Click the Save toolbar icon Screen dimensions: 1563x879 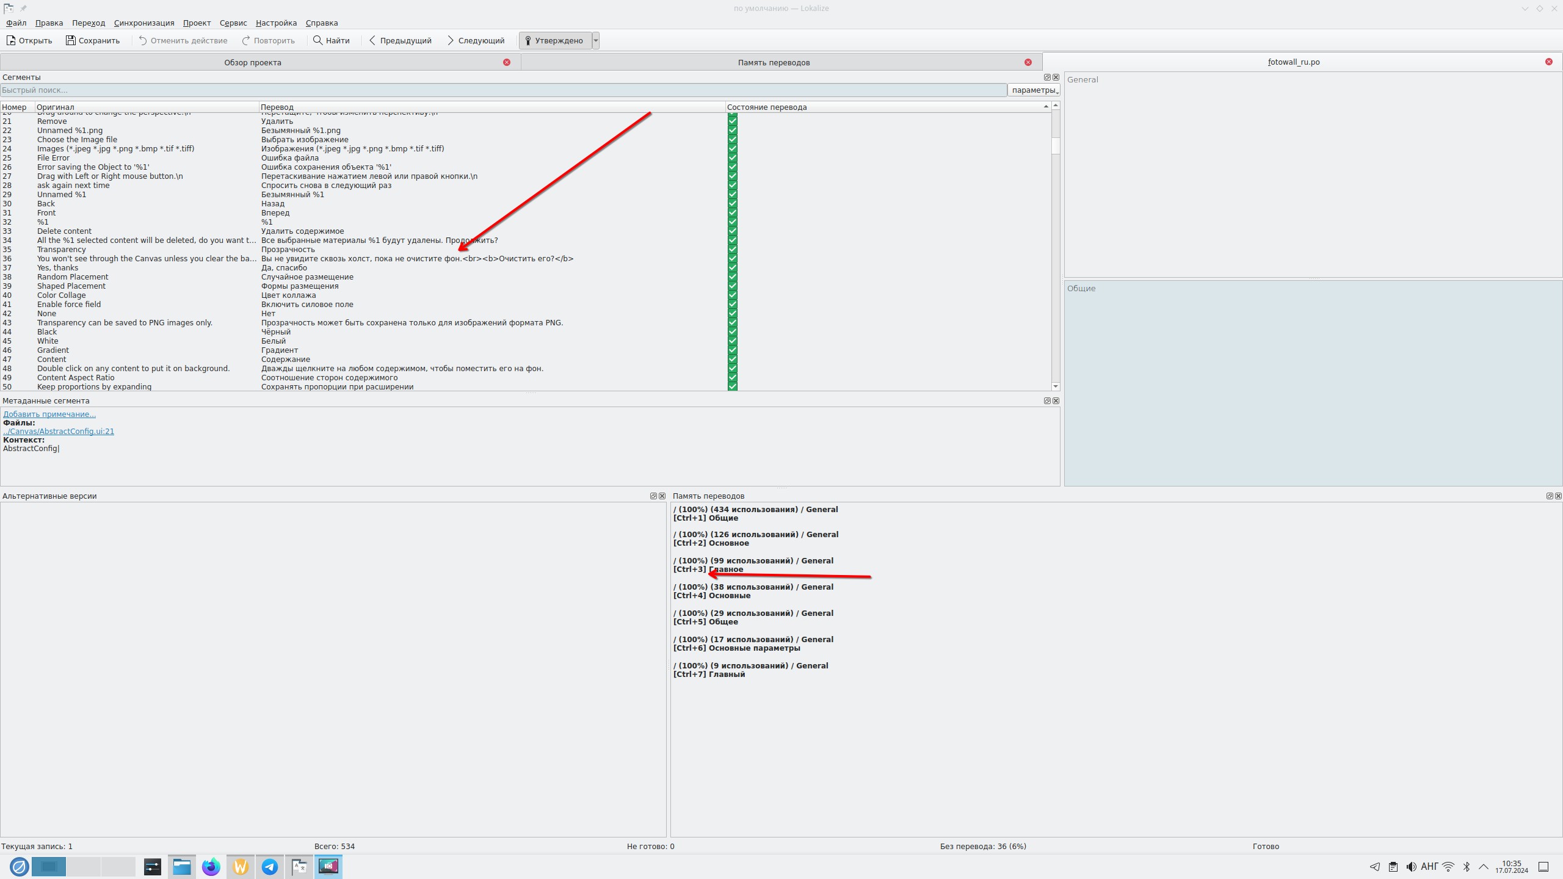point(71,40)
